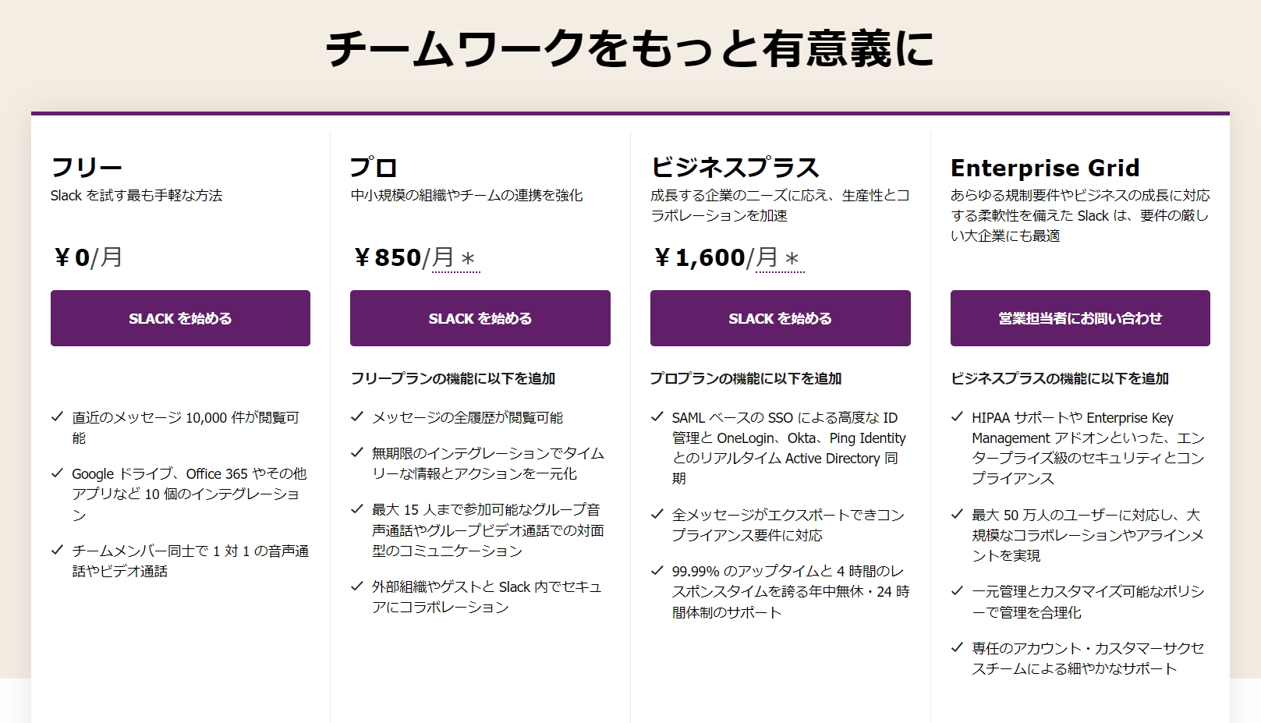Select the Enterprise Grid plan heading
This screenshot has height=723, width=1261.
coord(1044,167)
